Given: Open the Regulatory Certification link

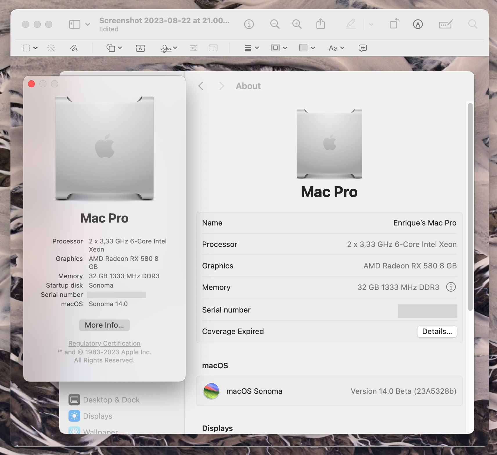Looking at the screenshot, I should (x=105, y=343).
